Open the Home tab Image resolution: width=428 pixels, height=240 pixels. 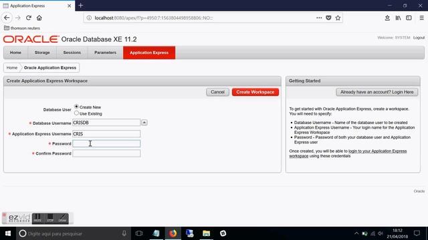coord(15,53)
